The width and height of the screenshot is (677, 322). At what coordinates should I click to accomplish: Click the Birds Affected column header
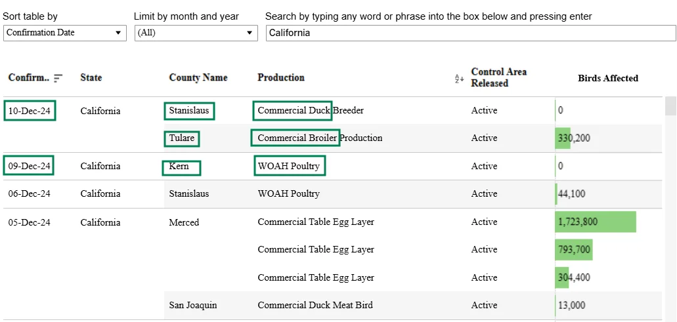608,78
